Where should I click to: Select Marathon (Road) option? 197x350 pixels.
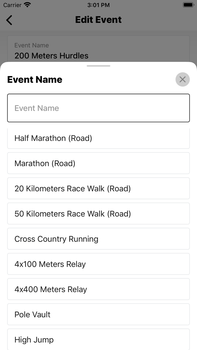pyautogui.click(x=98, y=163)
